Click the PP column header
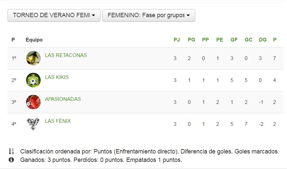 pos(205,40)
